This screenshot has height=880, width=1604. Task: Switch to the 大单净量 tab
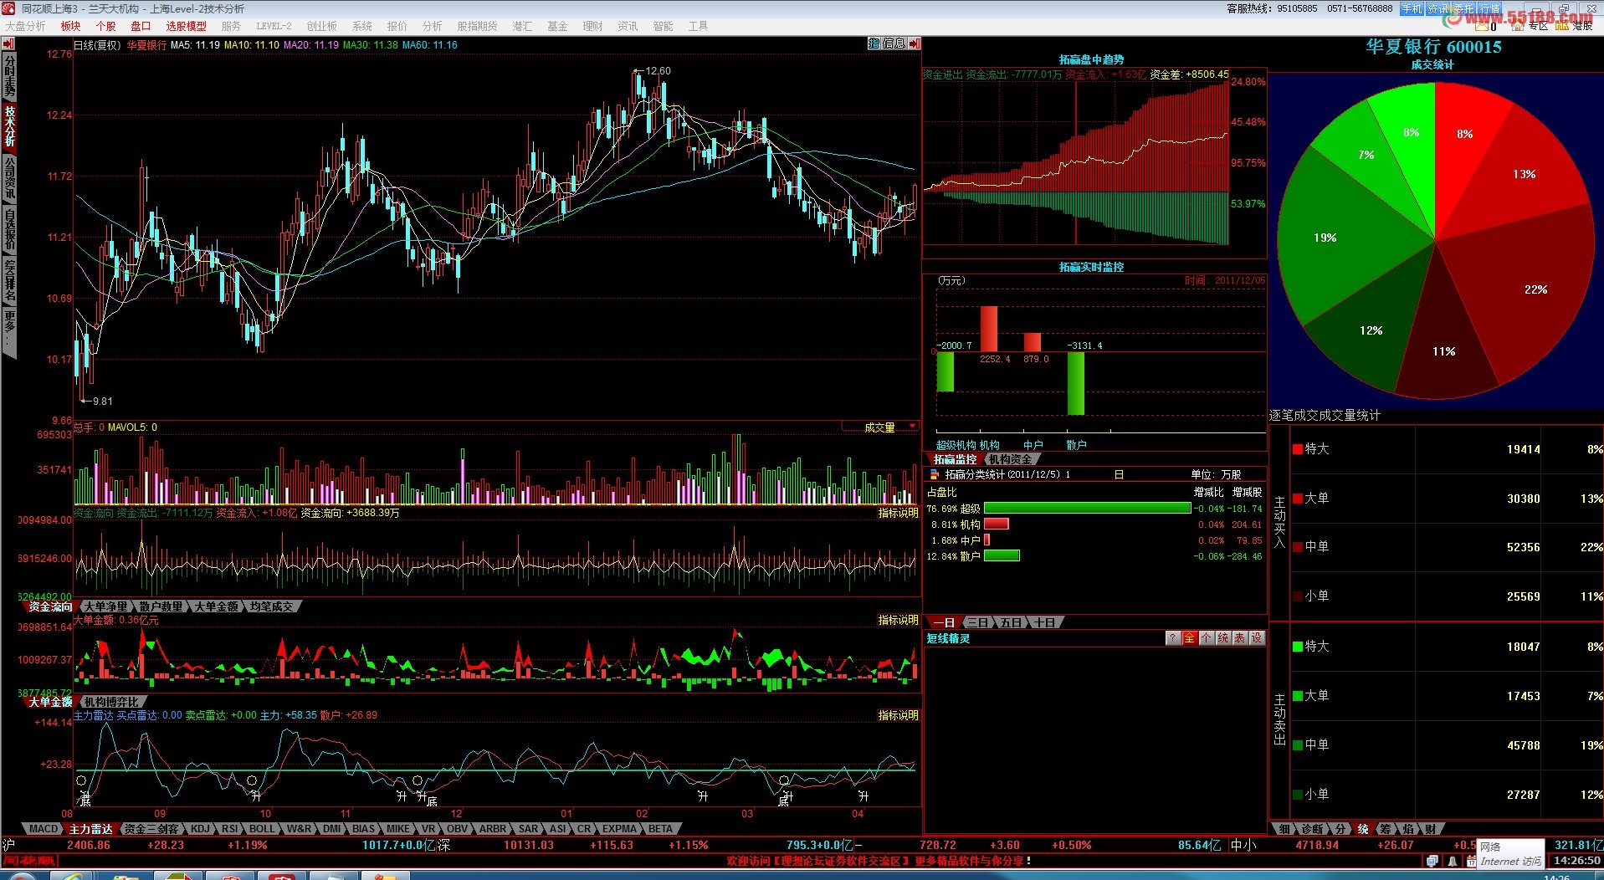[x=105, y=606]
